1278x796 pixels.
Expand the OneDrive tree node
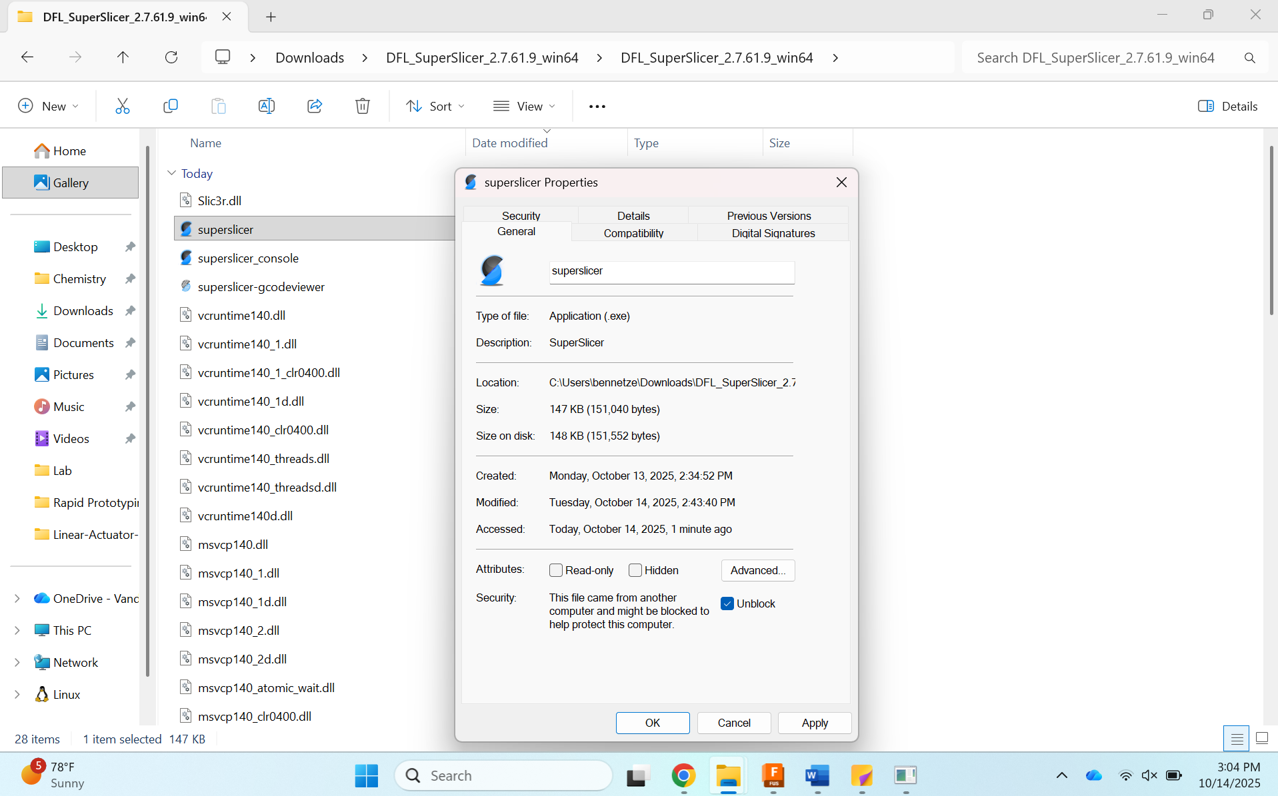(17, 598)
